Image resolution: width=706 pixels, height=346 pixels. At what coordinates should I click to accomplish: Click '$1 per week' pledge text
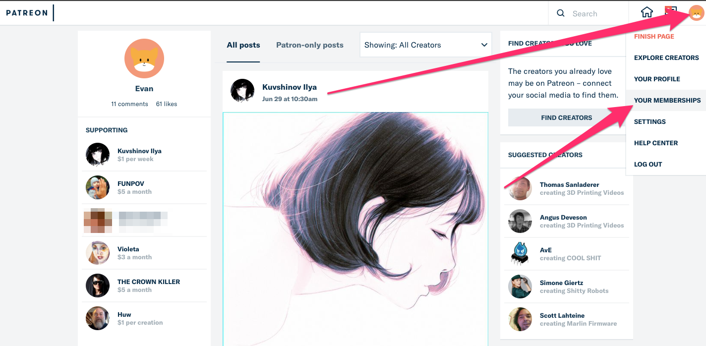coord(135,159)
